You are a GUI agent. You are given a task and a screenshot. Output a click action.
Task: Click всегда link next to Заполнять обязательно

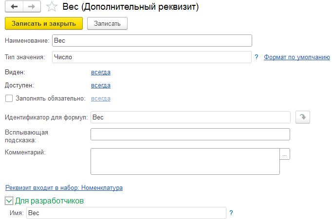pos(101,99)
